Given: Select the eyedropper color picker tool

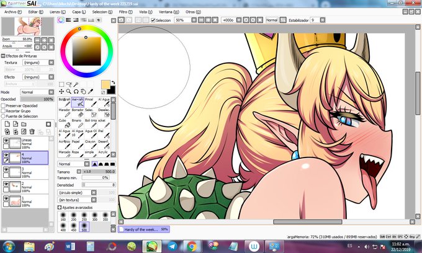Looking at the screenshot, I should 91,92.
